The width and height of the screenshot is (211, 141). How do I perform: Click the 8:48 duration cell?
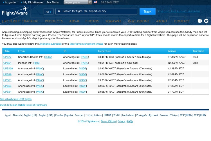click(x=195, y=57)
